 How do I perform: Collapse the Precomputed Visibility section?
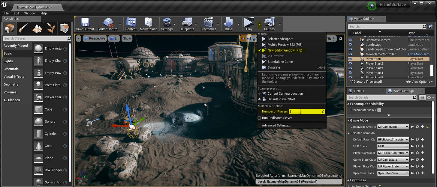[x=349, y=104]
